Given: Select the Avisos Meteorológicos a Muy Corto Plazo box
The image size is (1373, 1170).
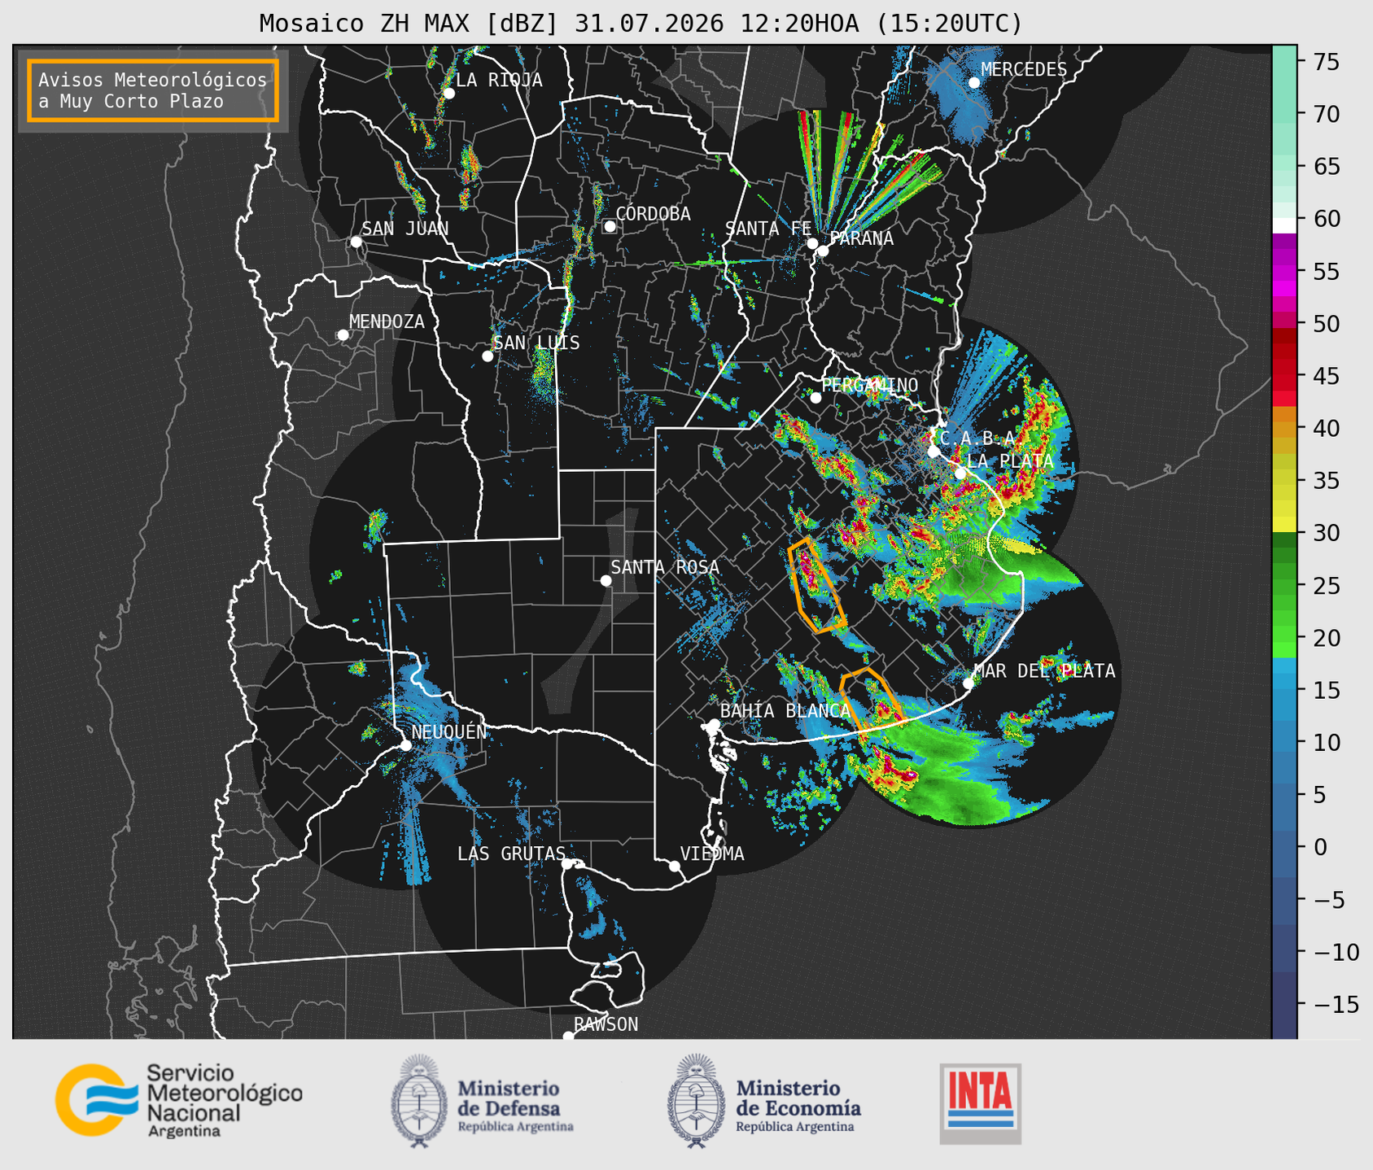Looking at the screenshot, I should click(x=153, y=90).
